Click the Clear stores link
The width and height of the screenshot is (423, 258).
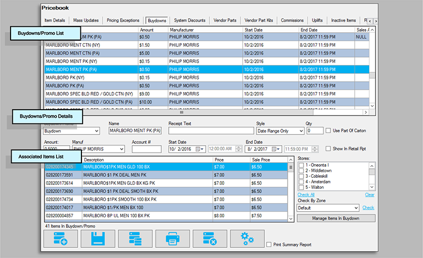370,195
